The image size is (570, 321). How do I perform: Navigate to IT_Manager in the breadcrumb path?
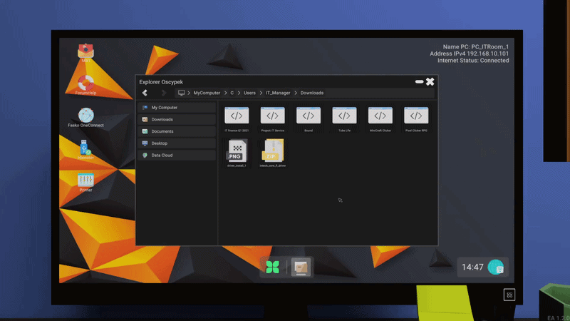(x=278, y=93)
